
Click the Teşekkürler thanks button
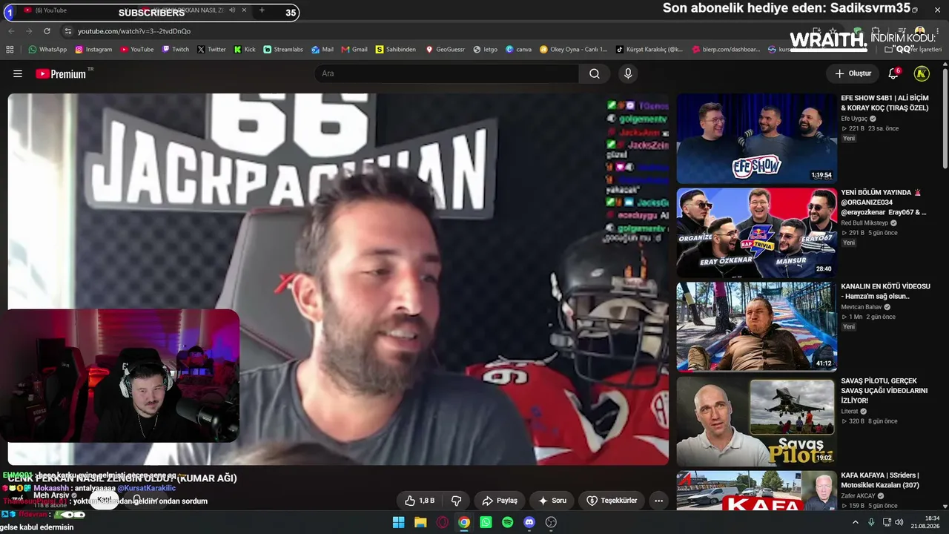point(612,501)
